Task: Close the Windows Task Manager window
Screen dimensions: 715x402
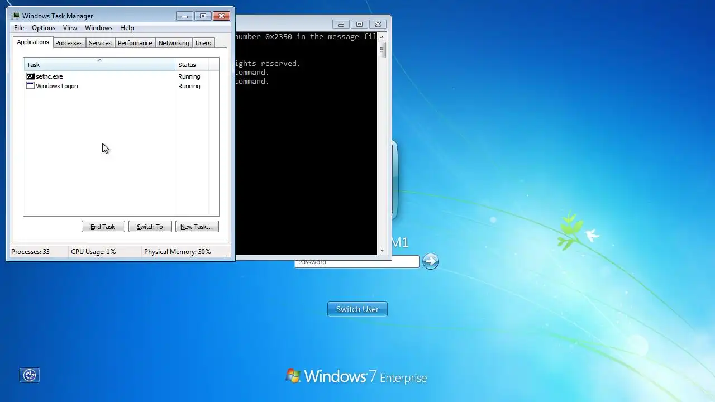Action: tap(222, 16)
